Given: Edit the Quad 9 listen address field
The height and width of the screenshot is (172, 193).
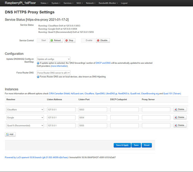Looking at the screenshot, I should point(61,126).
